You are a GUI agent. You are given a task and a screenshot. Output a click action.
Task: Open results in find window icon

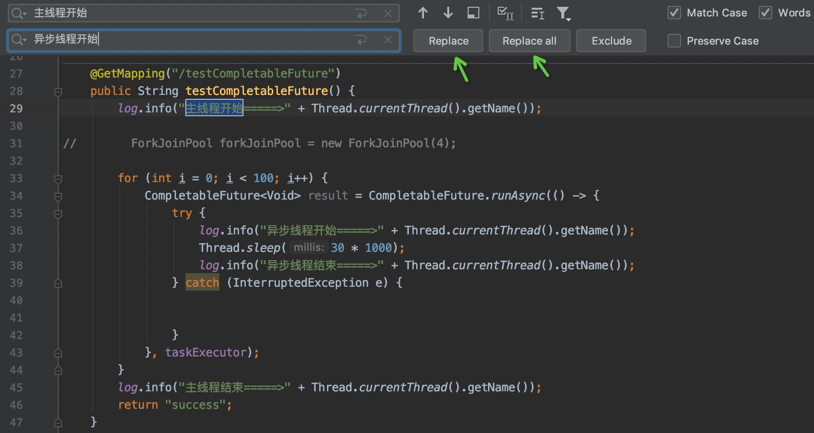click(537, 13)
